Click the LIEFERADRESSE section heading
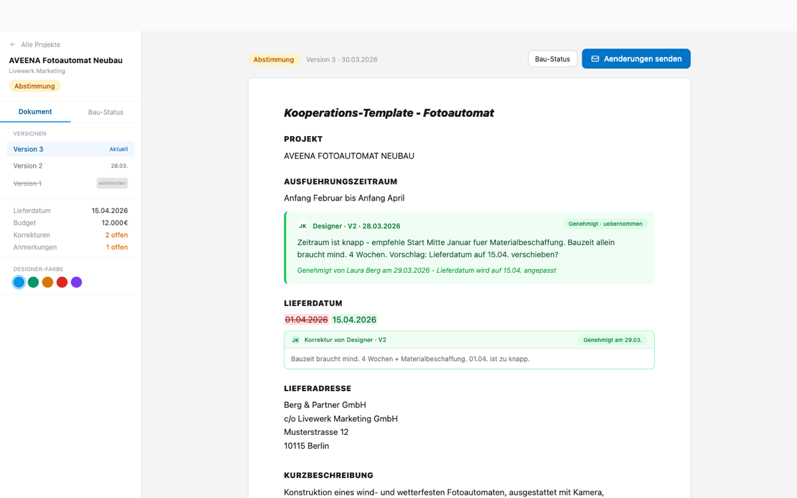Screen dimensions: 797x498 pyautogui.click(x=317, y=388)
